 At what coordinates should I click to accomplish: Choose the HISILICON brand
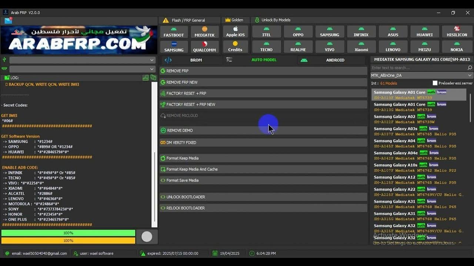457,32
